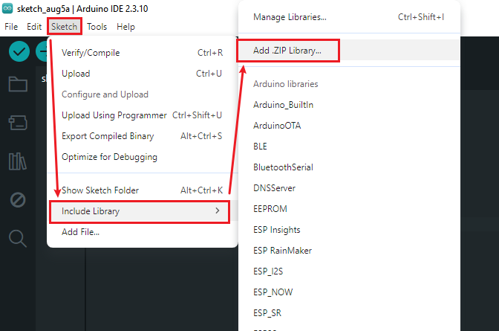Include the Arduino_BuiltIn library

349,105
